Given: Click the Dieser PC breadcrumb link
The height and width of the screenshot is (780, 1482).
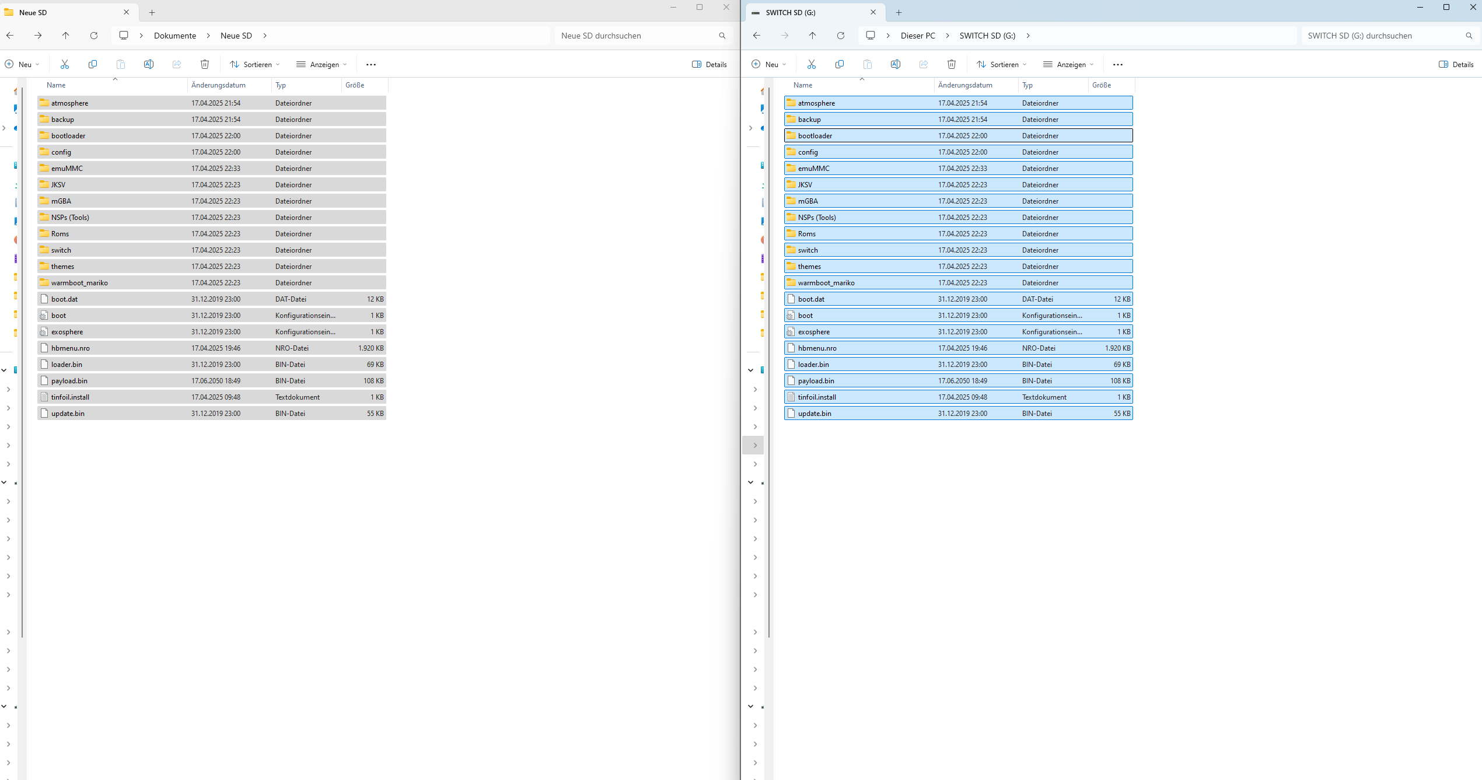Looking at the screenshot, I should [x=918, y=36].
